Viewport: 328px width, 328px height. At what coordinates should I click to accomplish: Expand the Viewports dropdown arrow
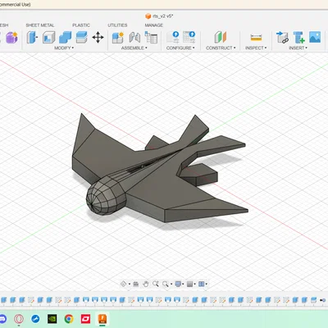[206, 285]
